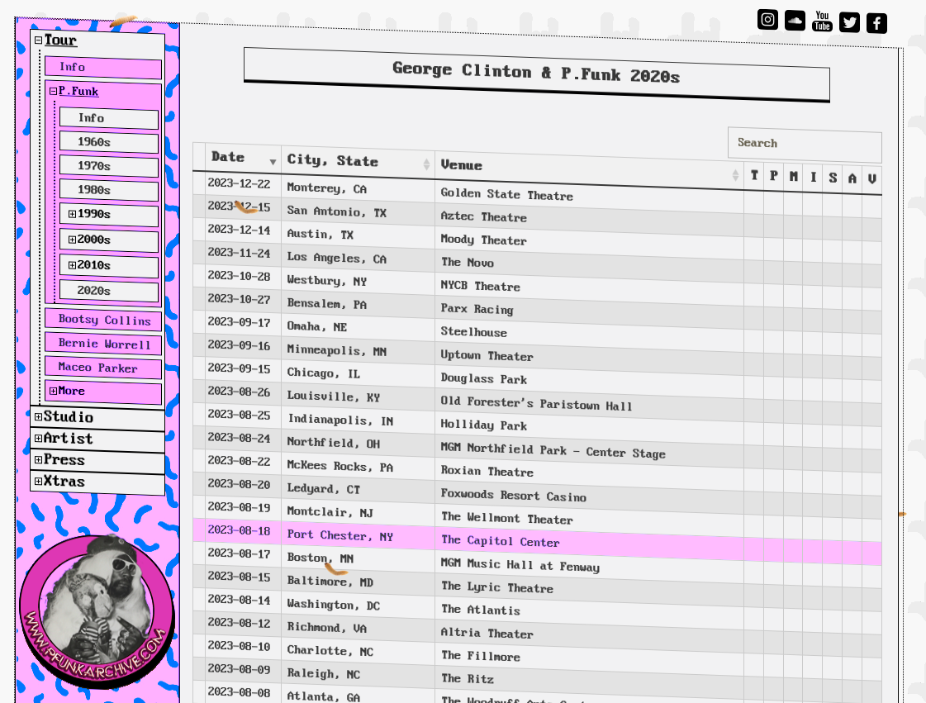Open the Tour Info menu item
The height and width of the screenshot is (703, 926).
tap(103, 68)
